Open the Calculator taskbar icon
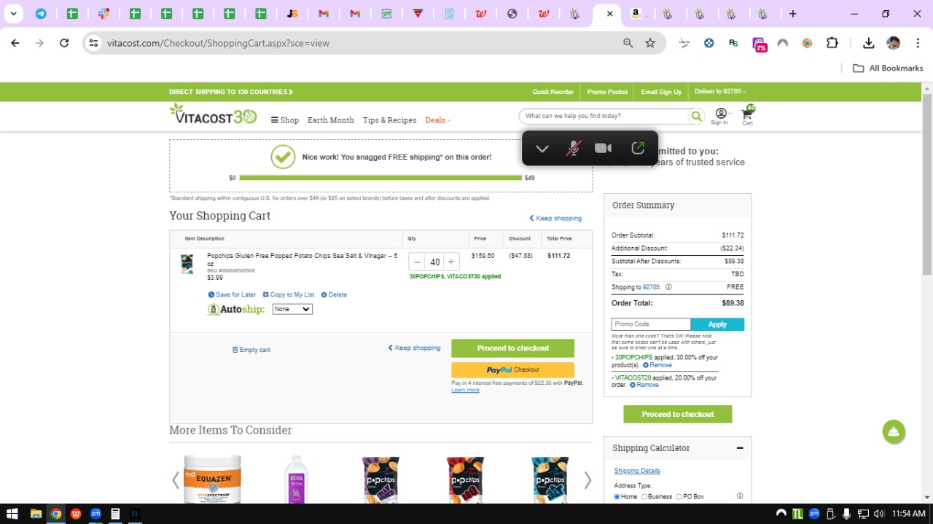This screenshot has width=933, height=524. pos(115,514)
